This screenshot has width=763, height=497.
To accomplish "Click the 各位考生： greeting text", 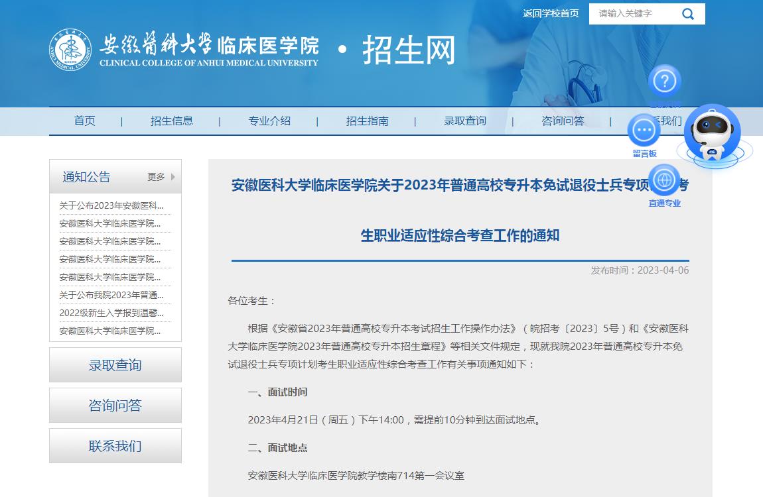I will 252,301.
